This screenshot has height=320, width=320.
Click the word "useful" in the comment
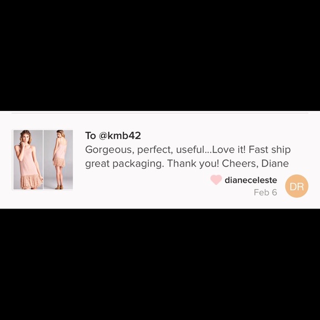189,150
